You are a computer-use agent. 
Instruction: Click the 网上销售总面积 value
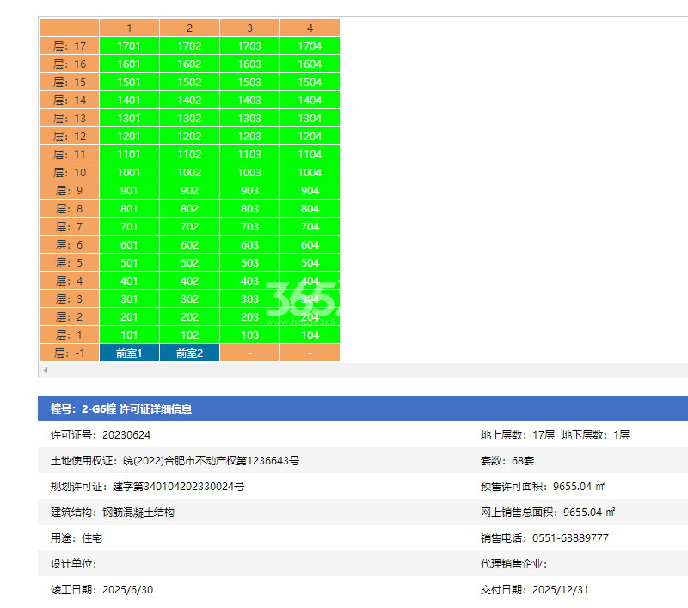click(x=589, y=513)
